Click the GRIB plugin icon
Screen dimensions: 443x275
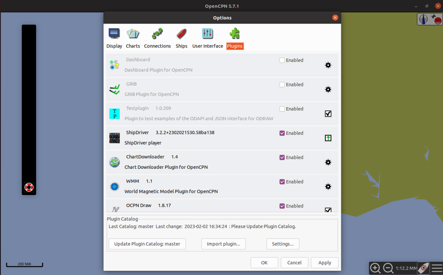point(114,89)
